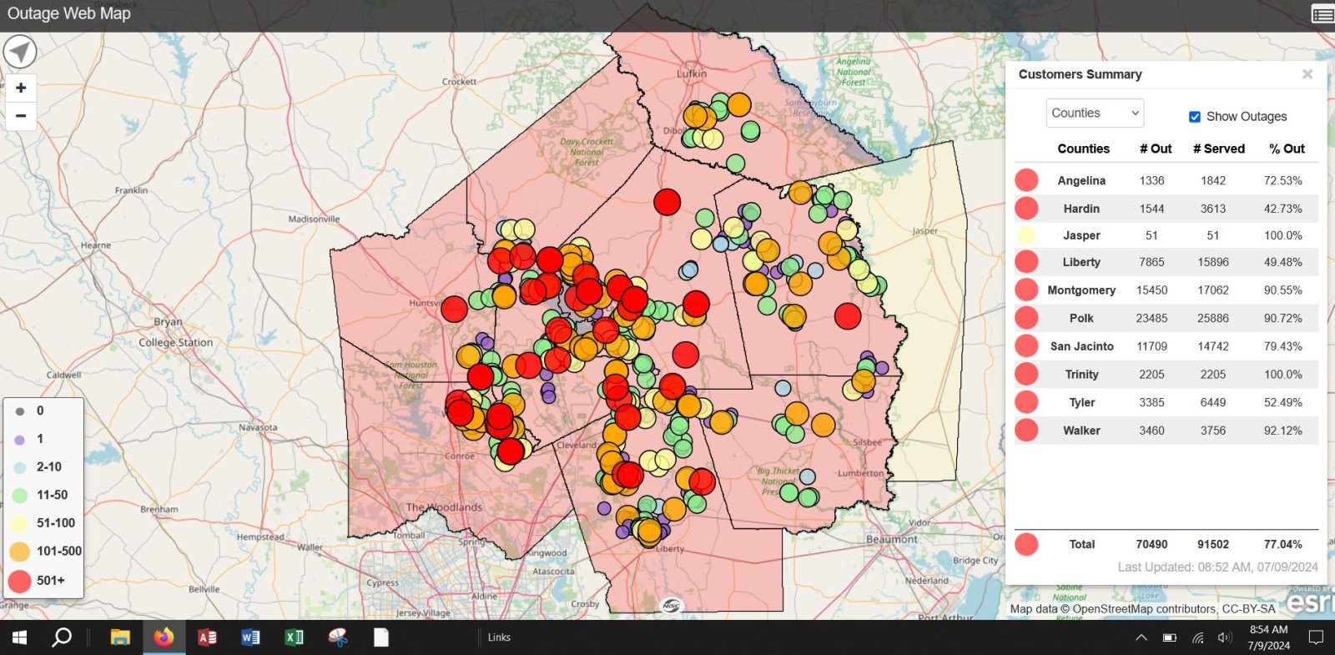Click the 70490 total out value
Image resolution: width=1335 pixels, height=655 pixels.
[x=1151, y=544]
